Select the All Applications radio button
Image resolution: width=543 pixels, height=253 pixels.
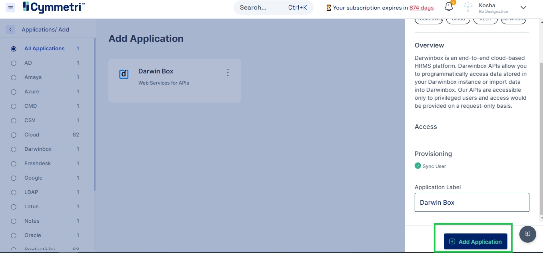(x=14, y=49)
